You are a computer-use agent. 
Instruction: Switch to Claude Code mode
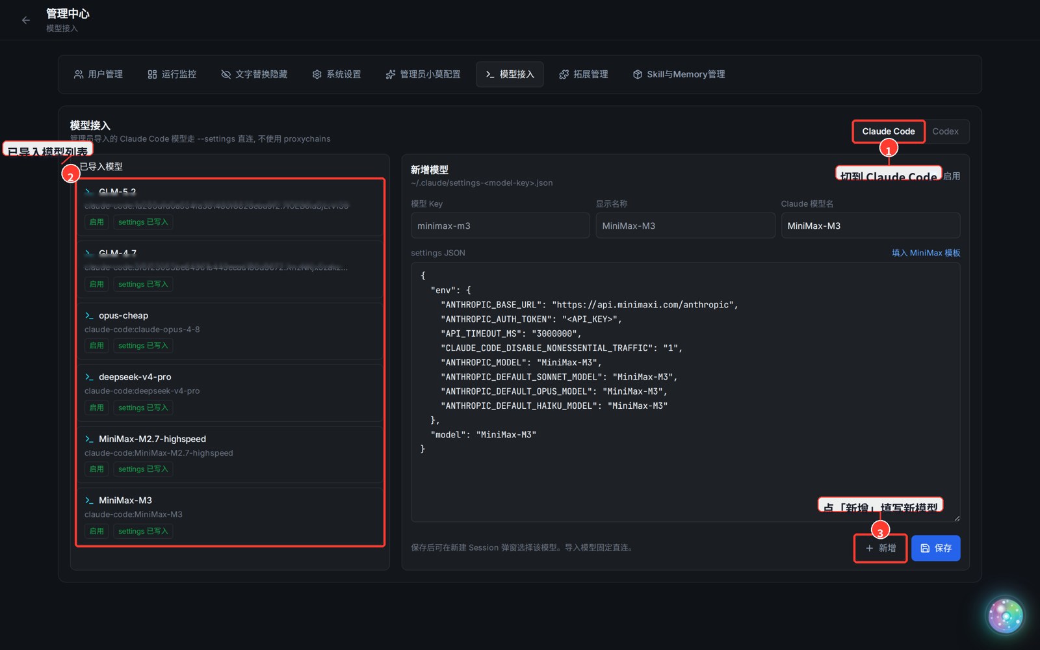889,131
